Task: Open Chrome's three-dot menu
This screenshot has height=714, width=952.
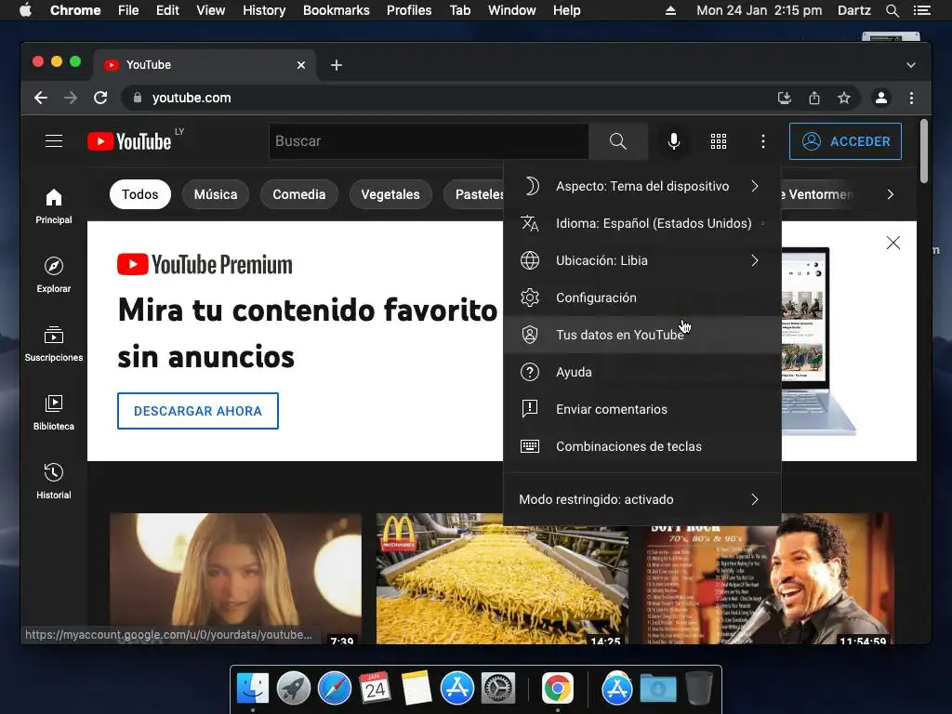Action: click(911, 98)
